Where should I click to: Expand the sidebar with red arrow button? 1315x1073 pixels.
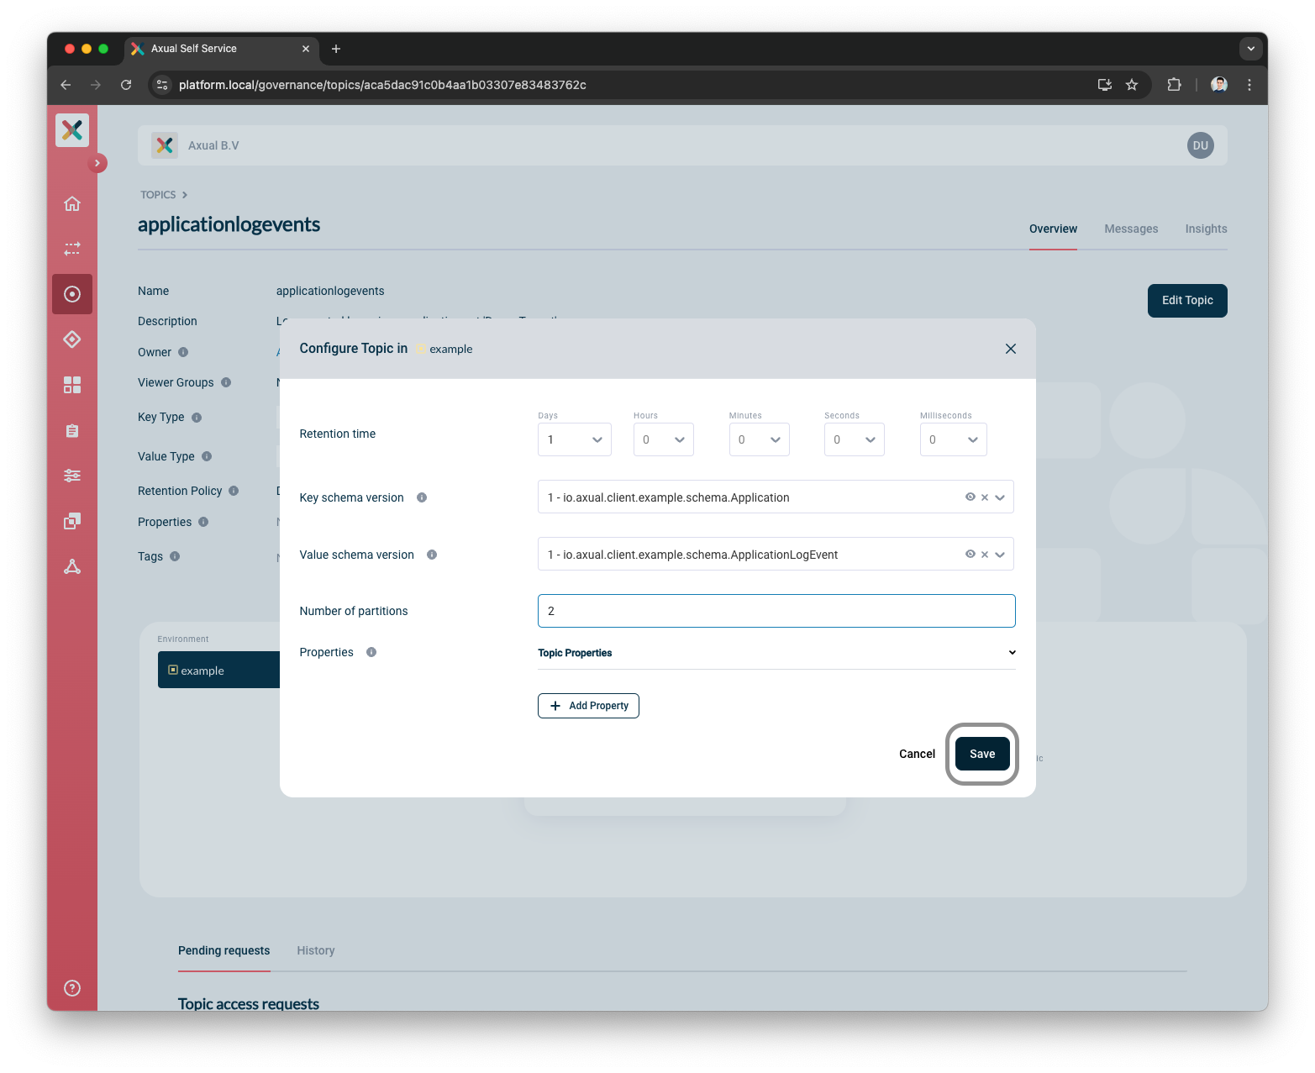(x=97, y=163)
